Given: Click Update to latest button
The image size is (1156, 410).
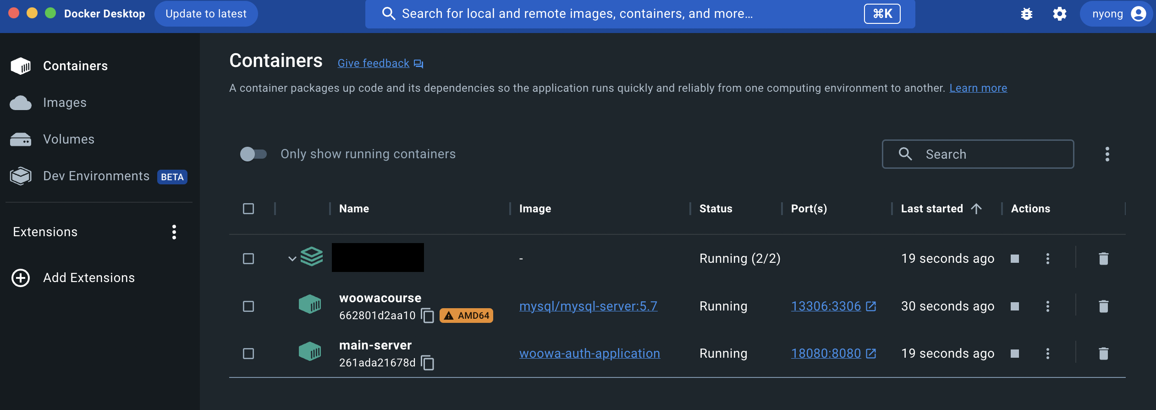Looking at the screenshot, I should tap(206, 14).
